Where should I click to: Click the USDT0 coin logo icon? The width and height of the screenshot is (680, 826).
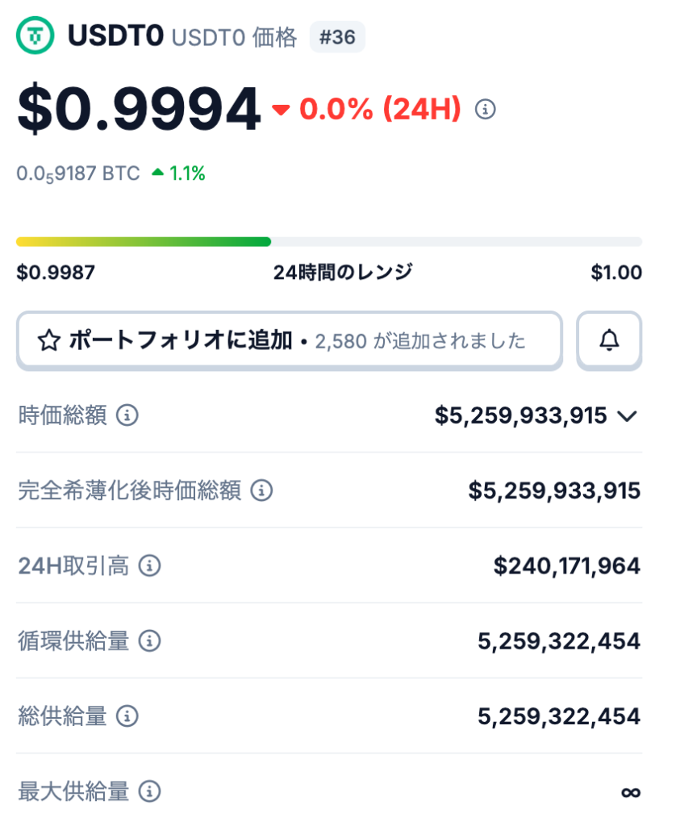pyautogui.click(x=35, y=36)
